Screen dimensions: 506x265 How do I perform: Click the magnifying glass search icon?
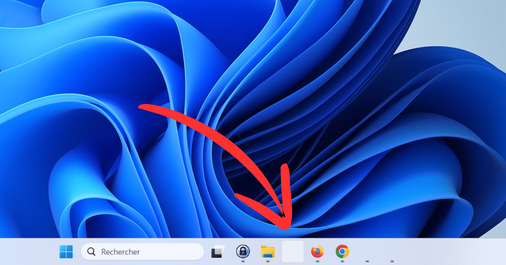91,252
